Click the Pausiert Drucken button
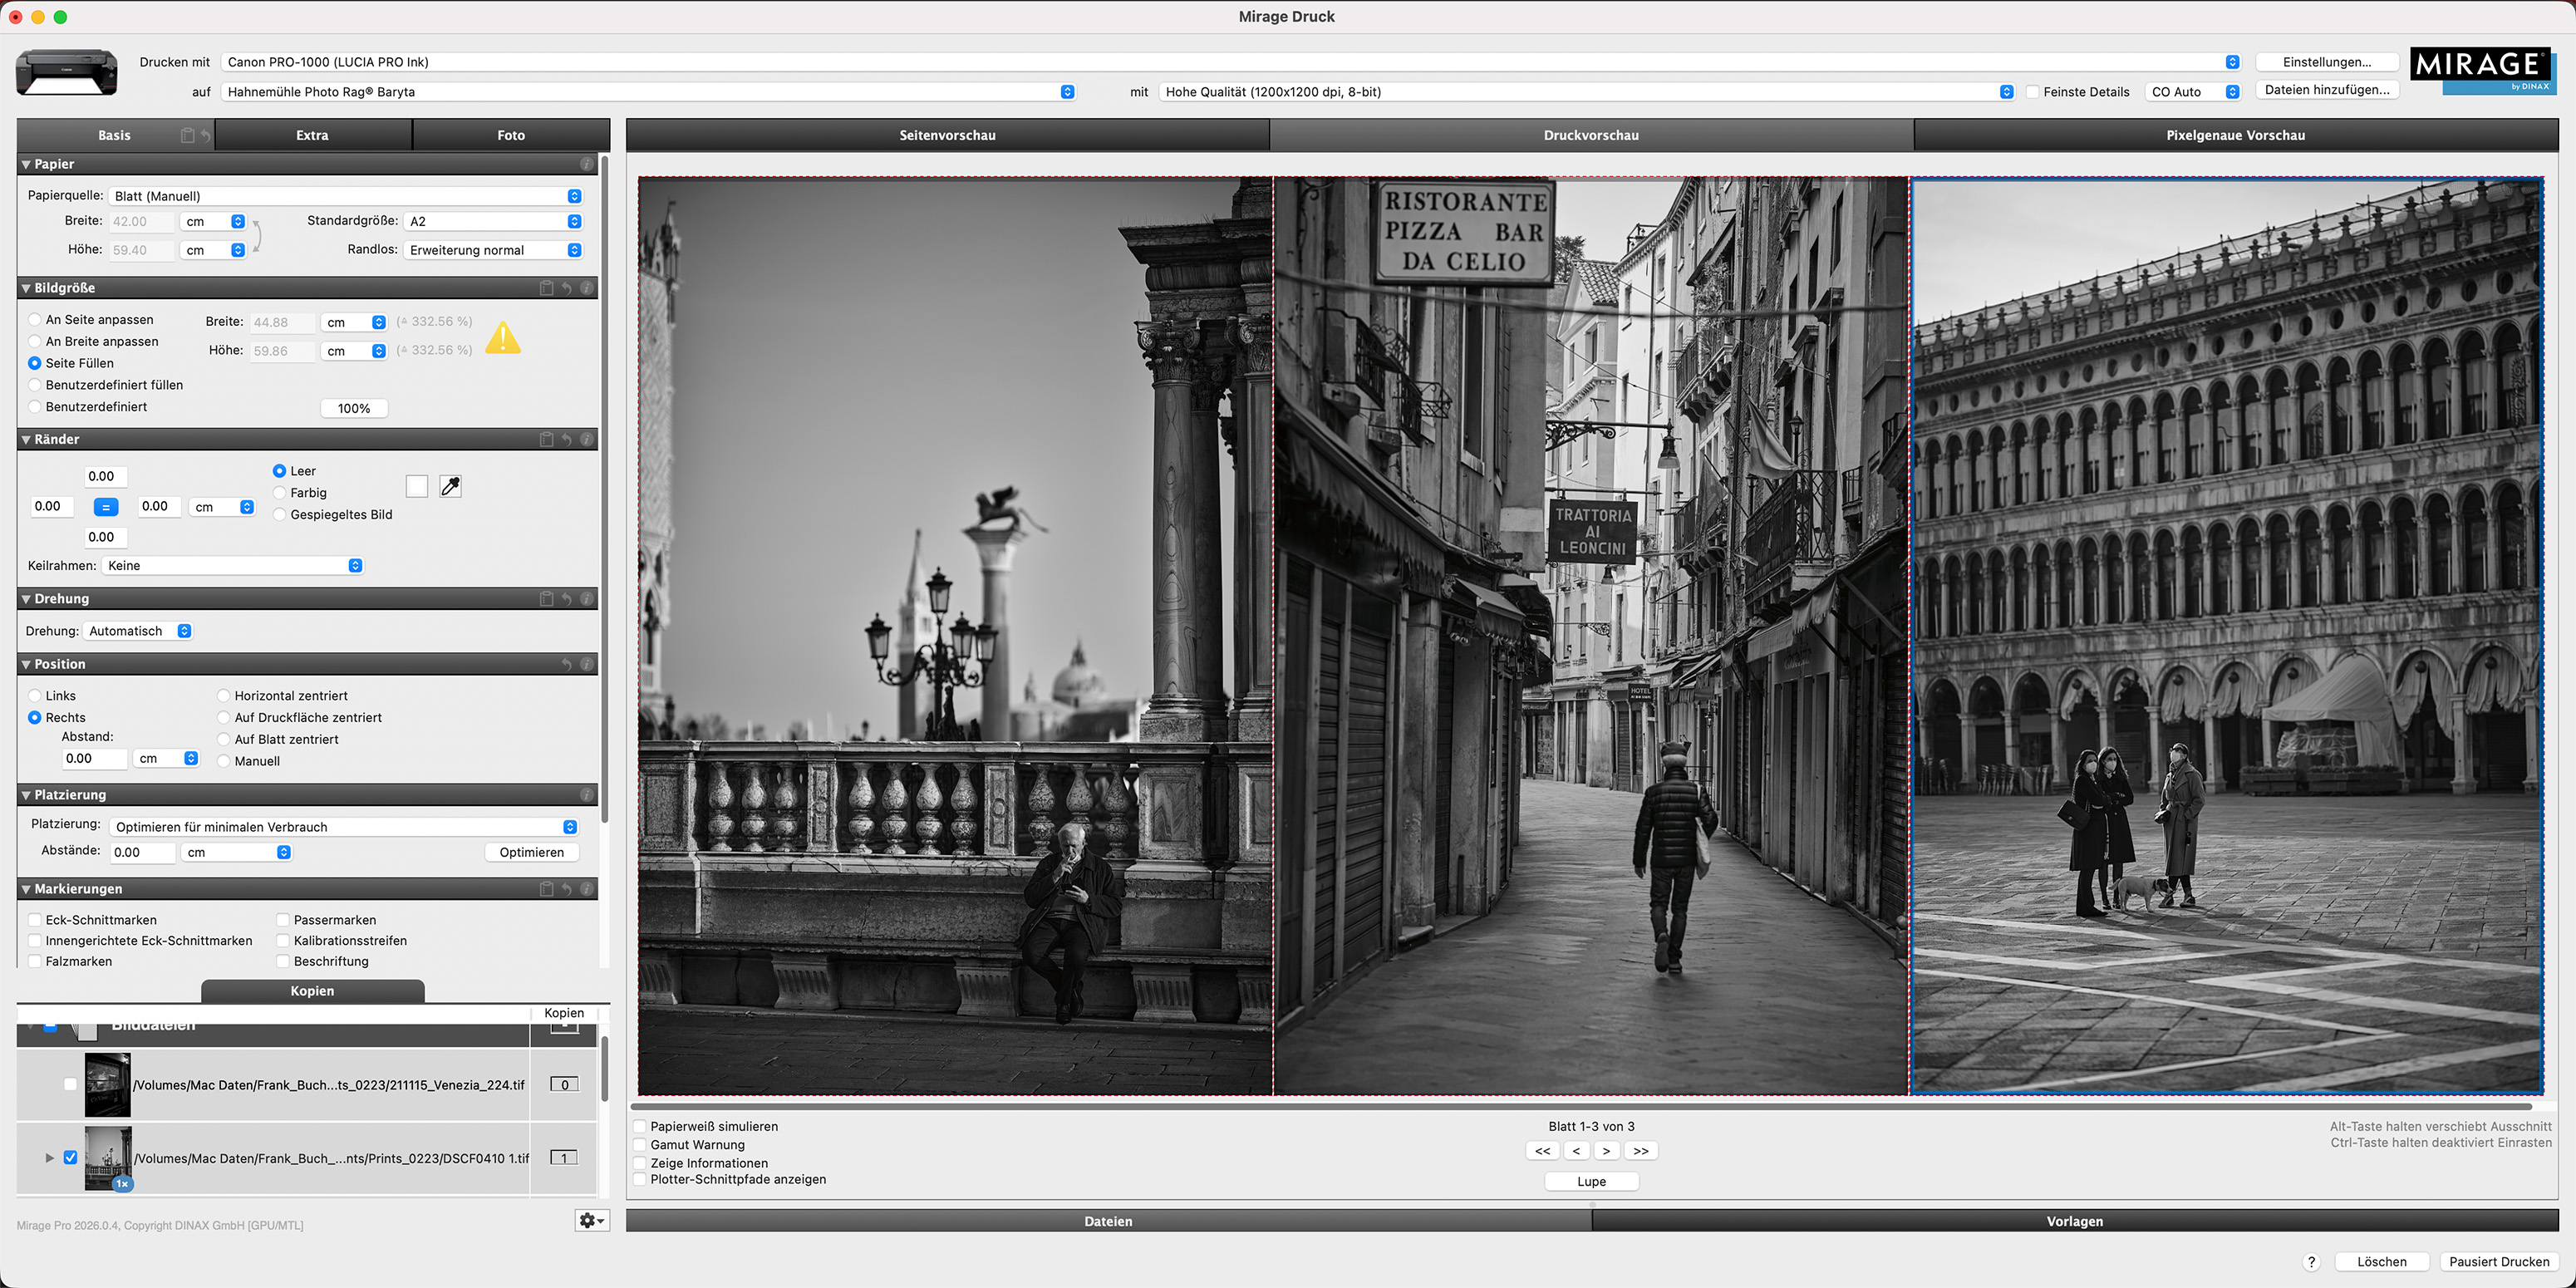Image resolution: width=2576 pixels, height=1288 pixels. tap(2498, 1262)
